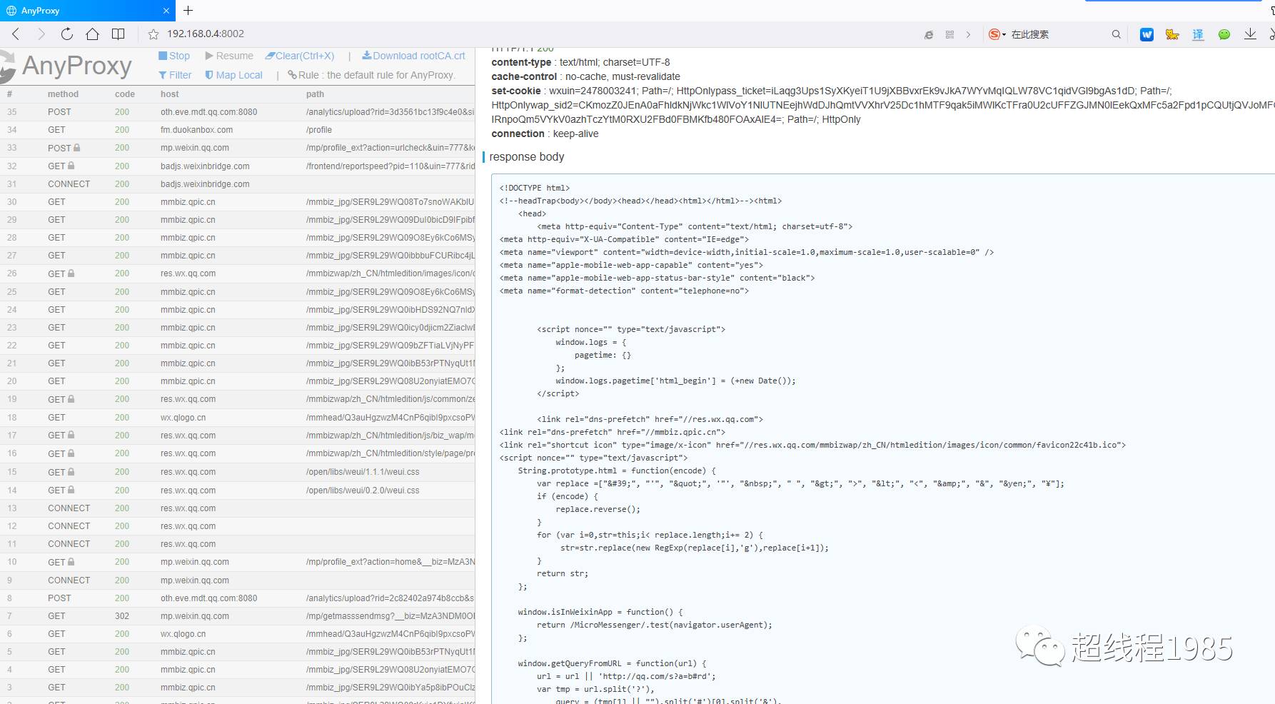This screenshot has height=704, width=1275.
Task: Select host oth.eve.mdt.qq.com:8080 in row 35
Action: click(208, 112)
